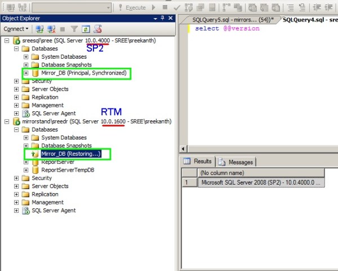338x271 pixels.
Task: Click the Filter icon in Object Explorer toolbar
Action: pos(74,29)
